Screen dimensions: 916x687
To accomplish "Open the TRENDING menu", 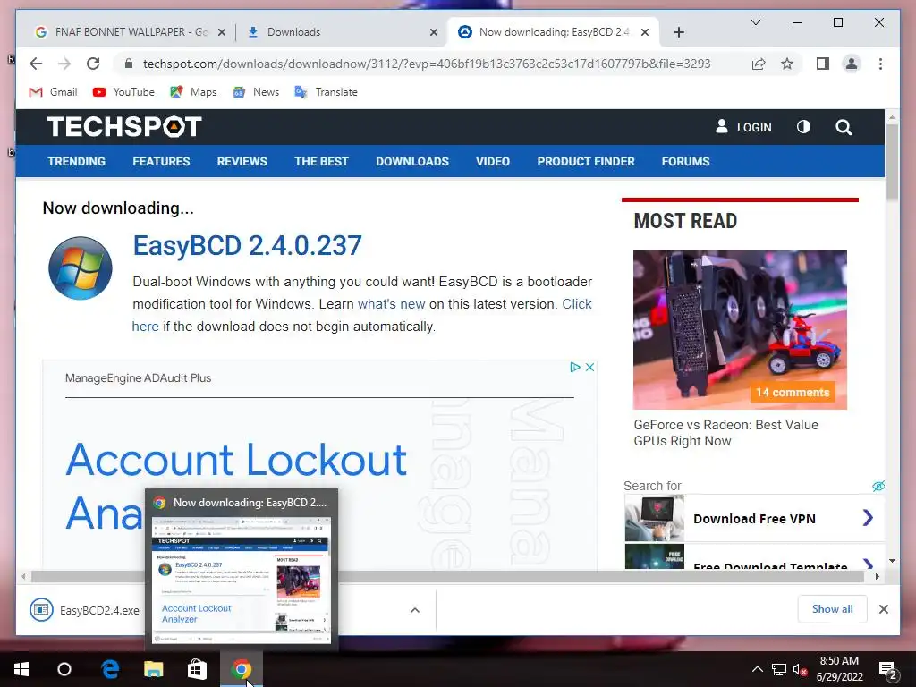I will click(77, 161).
